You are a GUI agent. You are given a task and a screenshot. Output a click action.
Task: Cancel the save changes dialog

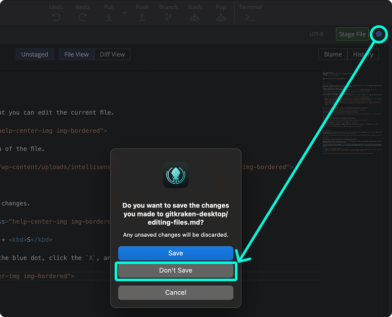pyautogui.click(x=175, y=293)
